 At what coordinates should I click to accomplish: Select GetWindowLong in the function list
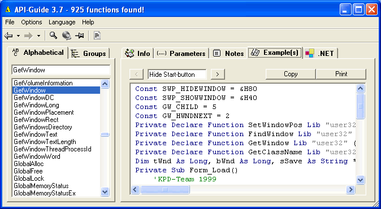(56, 105)
